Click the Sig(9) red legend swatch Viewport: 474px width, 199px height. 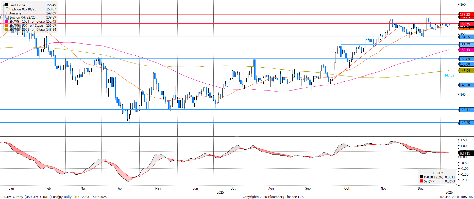[421, 181]
